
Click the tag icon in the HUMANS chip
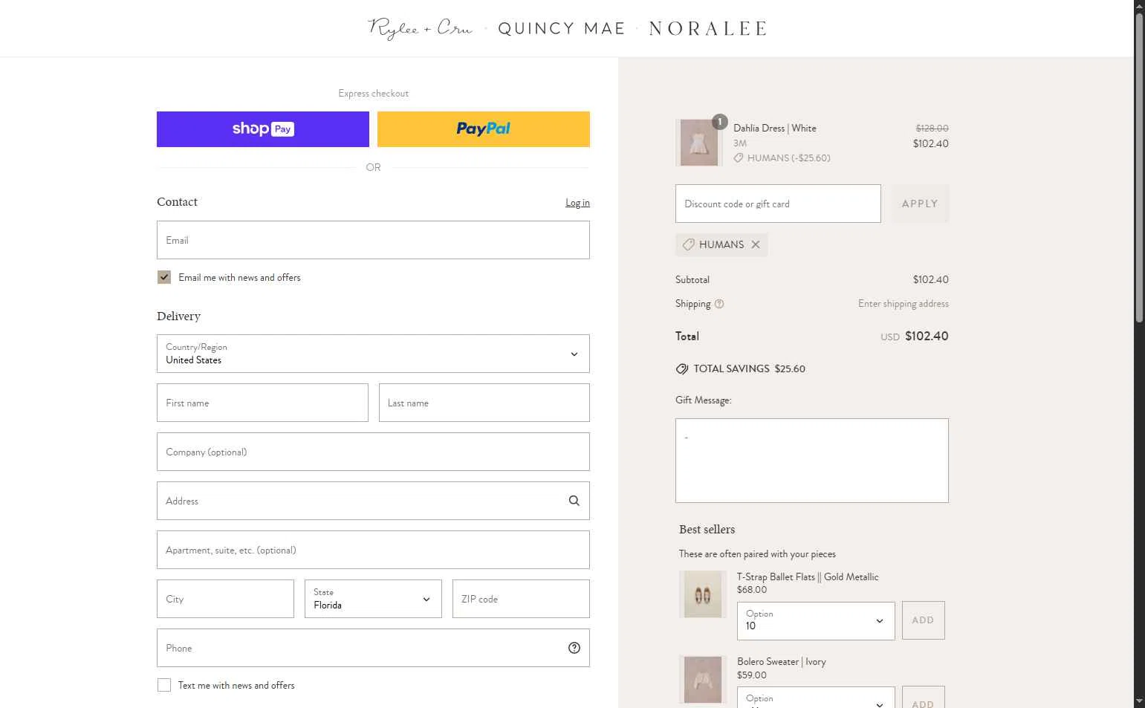pyautogui.click(x=688, y=244)
